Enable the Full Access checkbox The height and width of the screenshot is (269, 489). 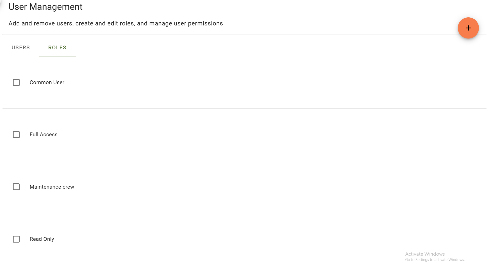click(x=16, y=135)
